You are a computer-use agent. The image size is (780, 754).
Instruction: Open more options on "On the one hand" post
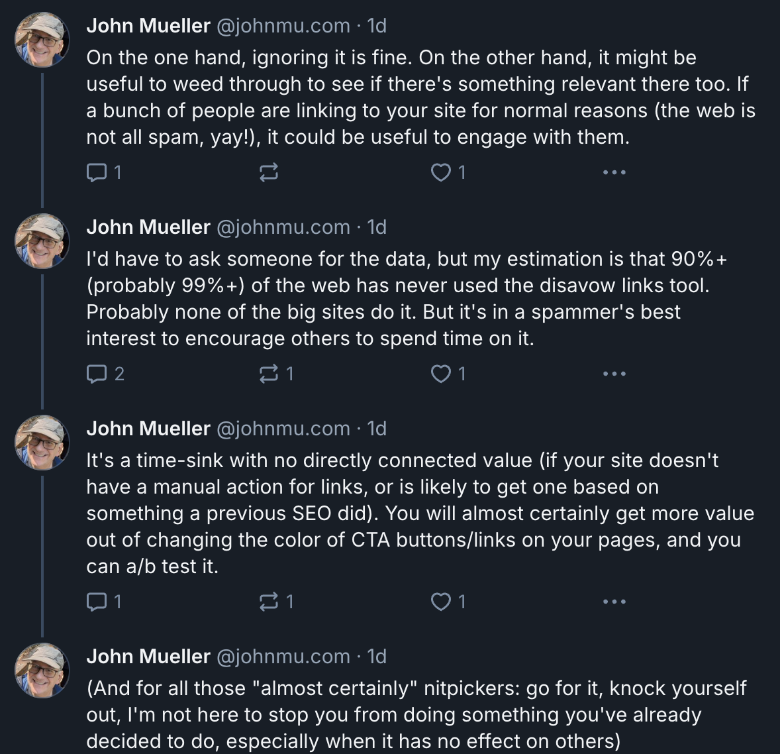[x=614, y=173]
